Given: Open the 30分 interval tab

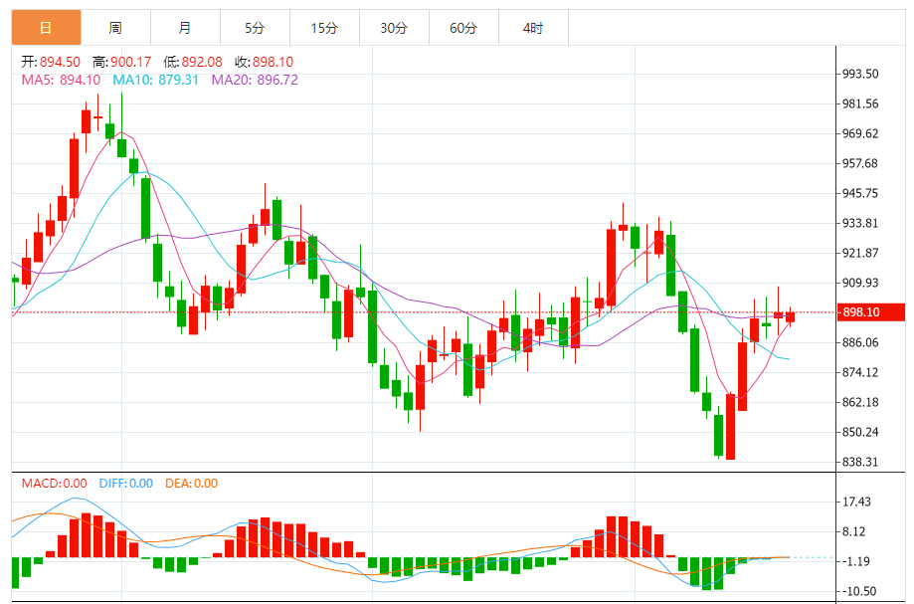Looking at the screenshot, I should [394, 28].
